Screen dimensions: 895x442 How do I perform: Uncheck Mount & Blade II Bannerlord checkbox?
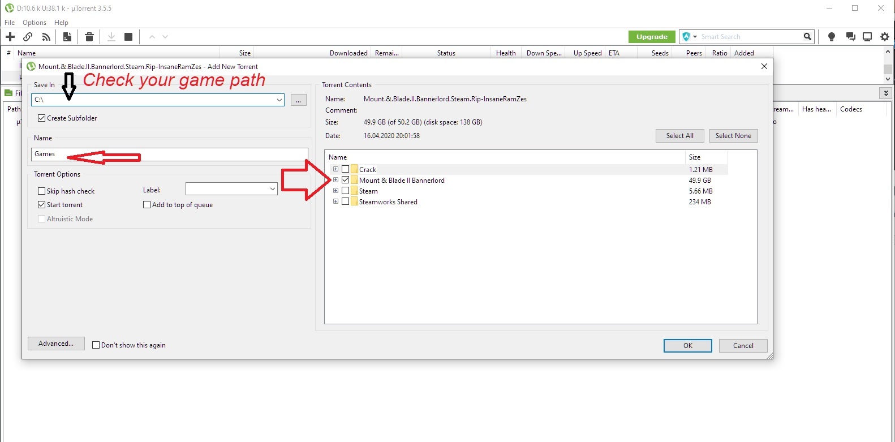(x=345, y=180)
